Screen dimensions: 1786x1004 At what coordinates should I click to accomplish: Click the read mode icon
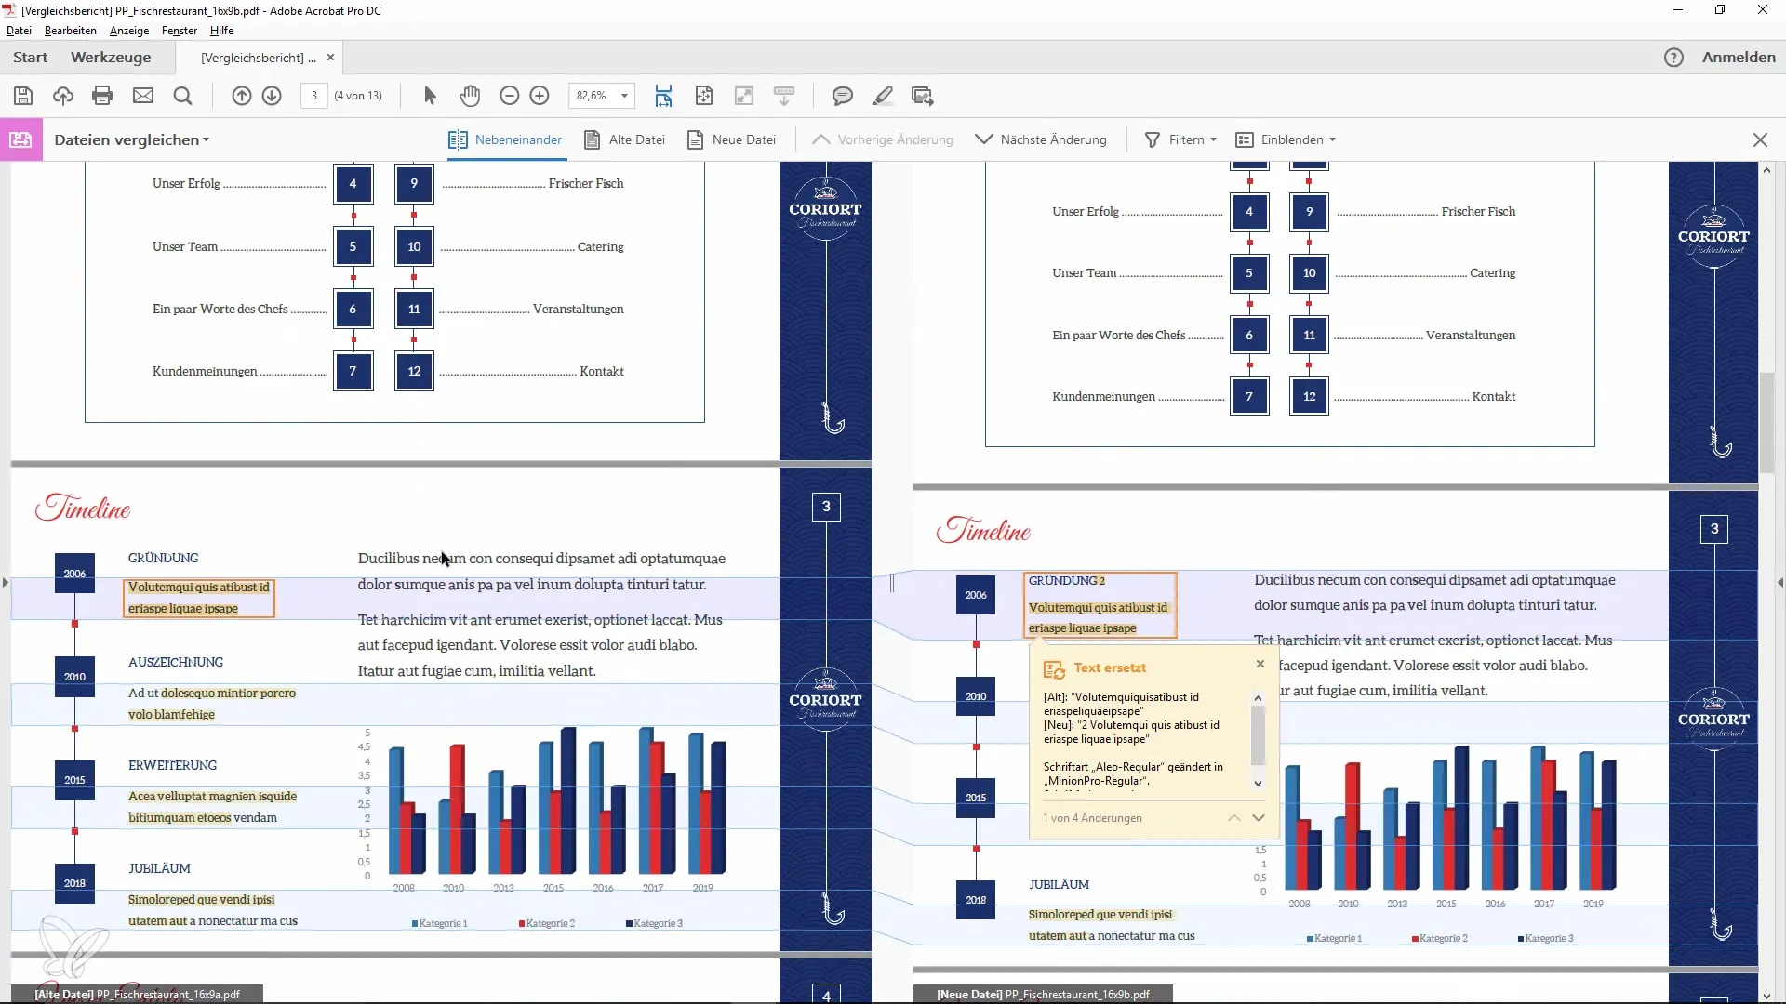[x=784, y=96]
